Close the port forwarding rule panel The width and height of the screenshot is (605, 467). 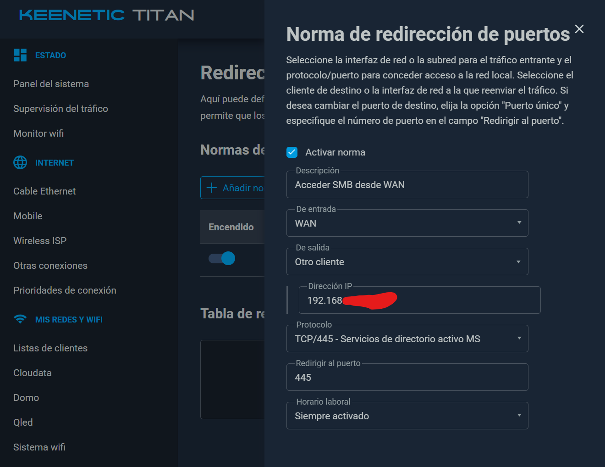579,29
